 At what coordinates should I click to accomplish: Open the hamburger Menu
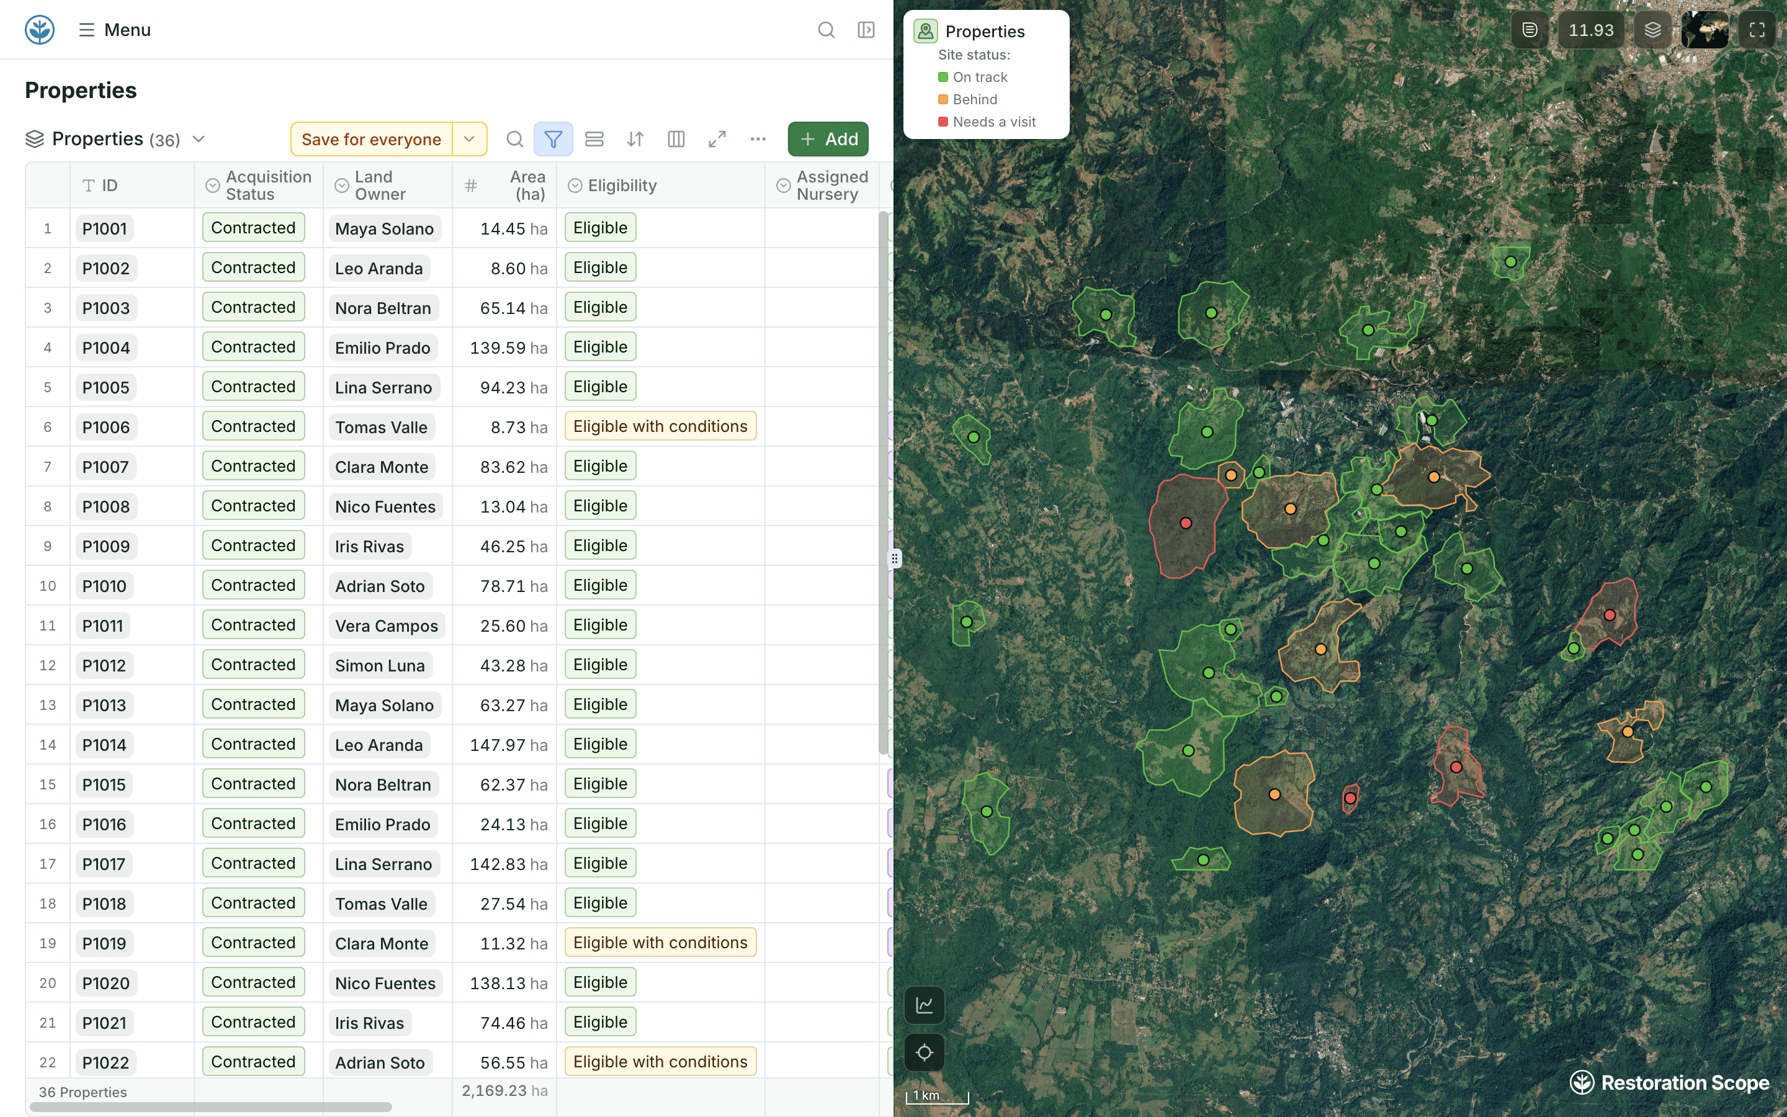coord(114,30)
